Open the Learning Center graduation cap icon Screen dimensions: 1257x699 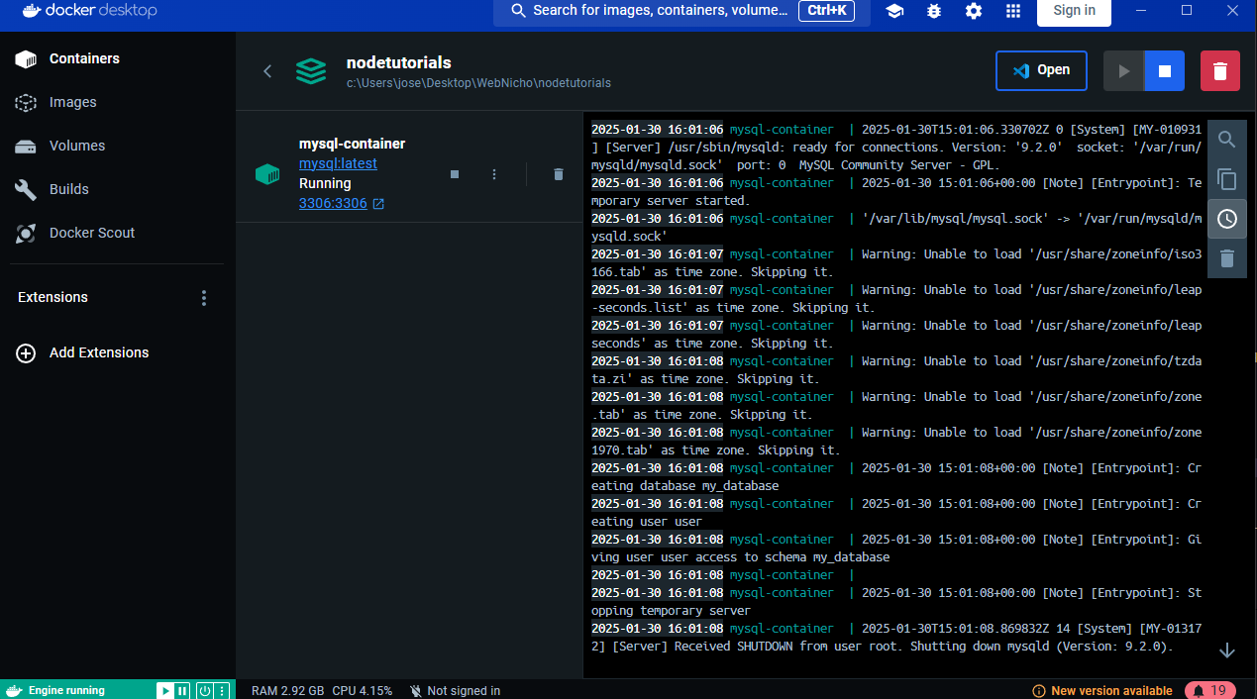coord(894,11)
